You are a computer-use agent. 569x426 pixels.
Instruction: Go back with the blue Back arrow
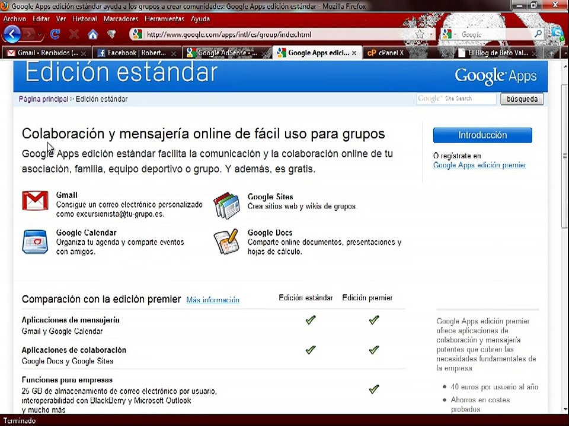(x=12, y=34)
